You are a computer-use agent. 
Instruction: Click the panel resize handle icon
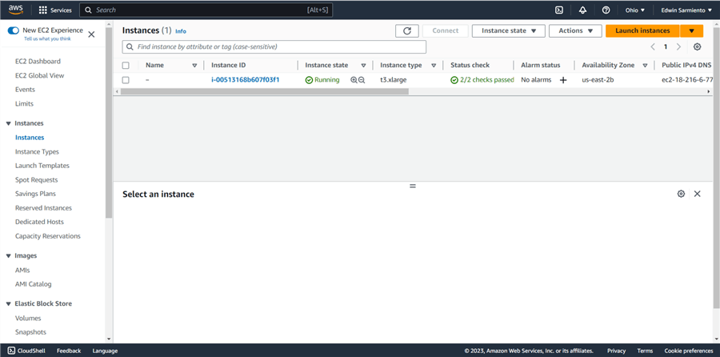coord(412,186)
